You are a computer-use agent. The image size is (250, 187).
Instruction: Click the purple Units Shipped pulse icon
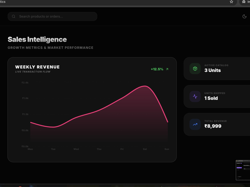195,96
